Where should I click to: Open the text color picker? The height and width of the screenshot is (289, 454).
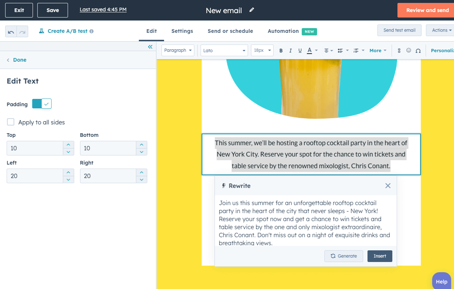click(x=309, y=51)
